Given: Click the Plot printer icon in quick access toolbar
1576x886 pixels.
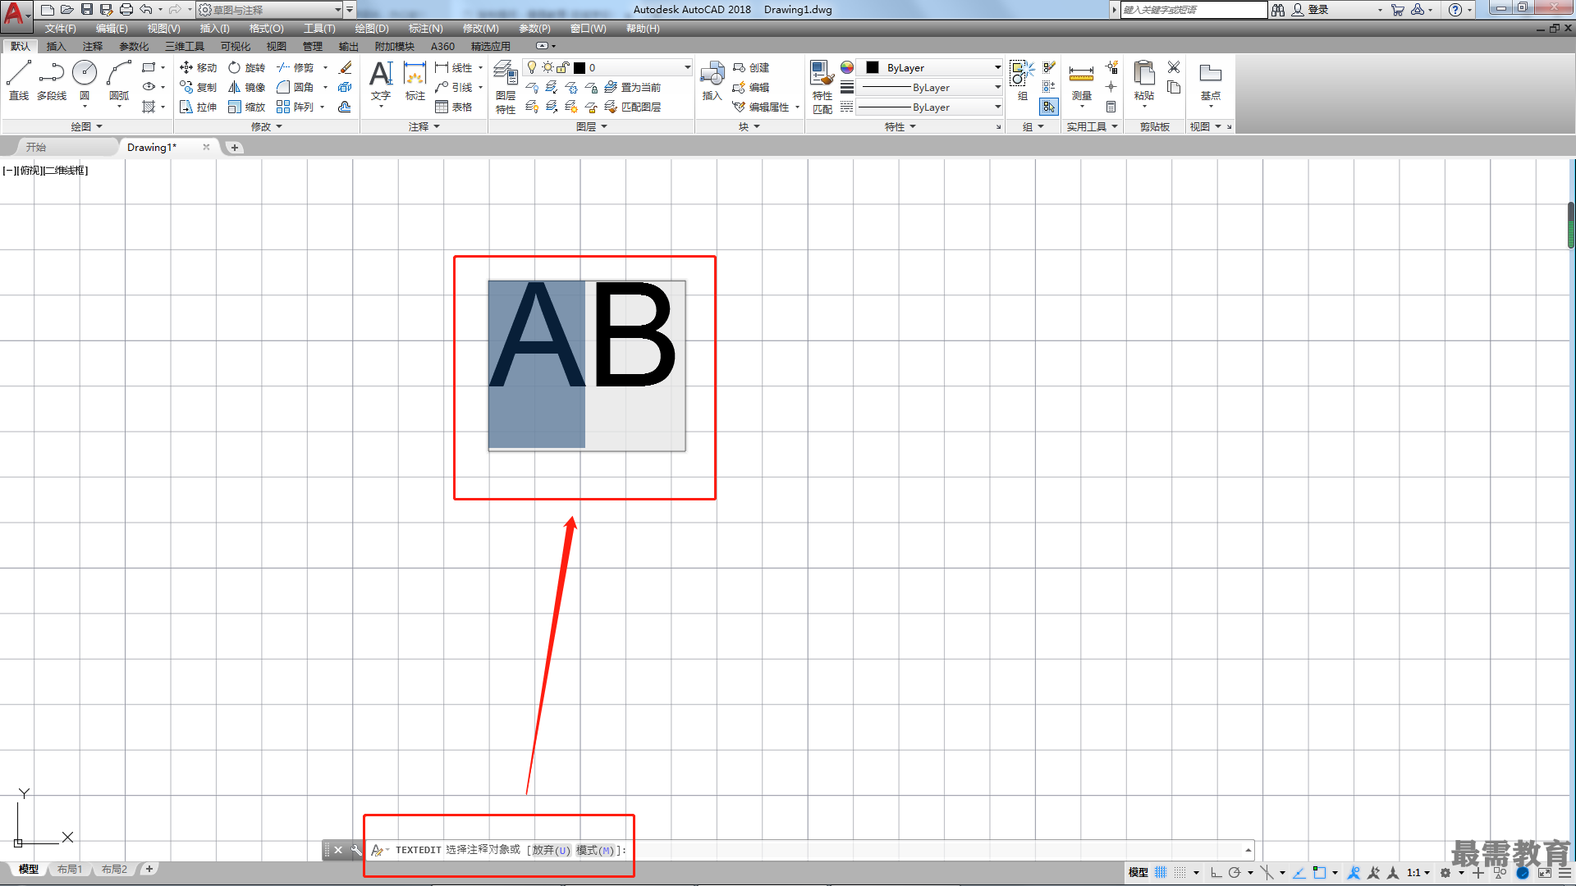Looking at the screenshot, I should point(126,10).
